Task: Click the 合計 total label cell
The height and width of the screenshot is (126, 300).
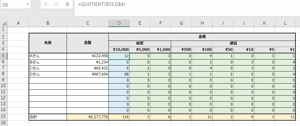Action: 48,117
